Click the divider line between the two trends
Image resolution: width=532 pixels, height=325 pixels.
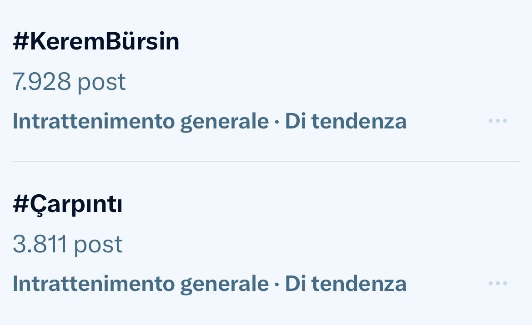click(266, 161)
